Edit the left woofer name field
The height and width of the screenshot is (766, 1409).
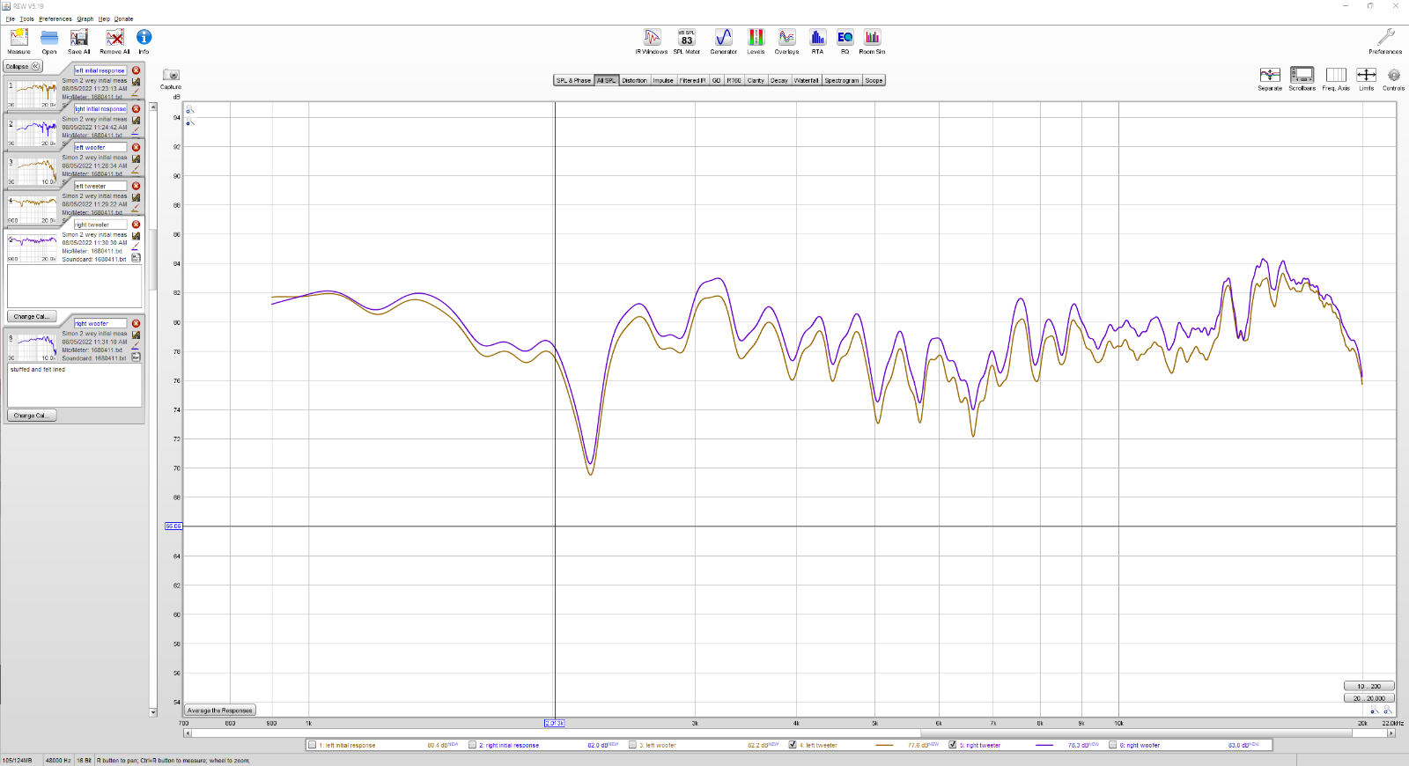[x=100, y=148]
